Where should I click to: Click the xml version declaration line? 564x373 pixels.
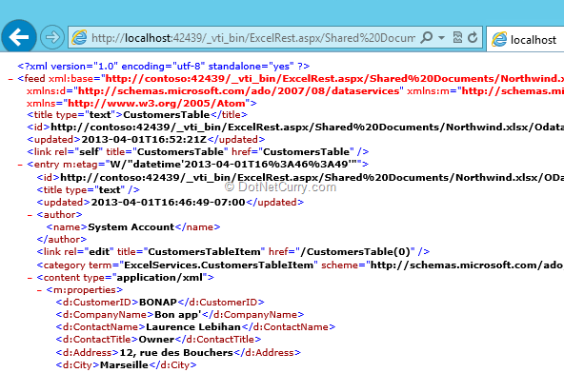click(x=164, y=66)
